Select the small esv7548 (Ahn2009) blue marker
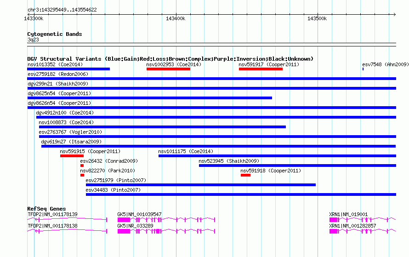 pyautogui.click(x=363, y=69)
